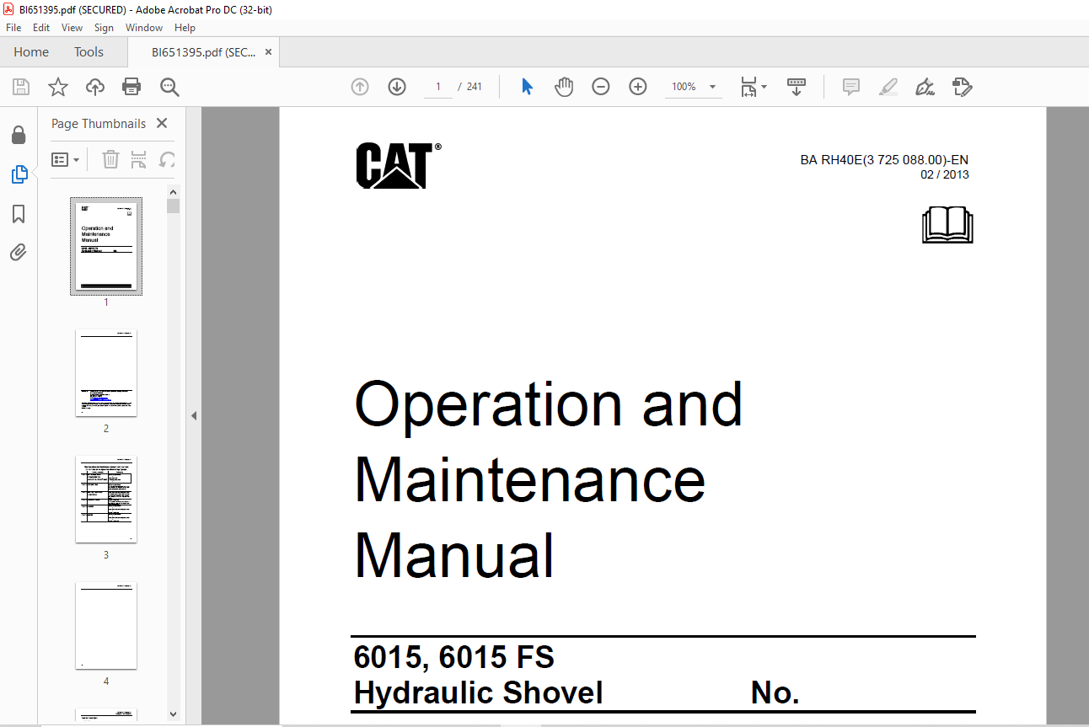
Task: Zoom out with the minus icon
Action: (601, 87)
